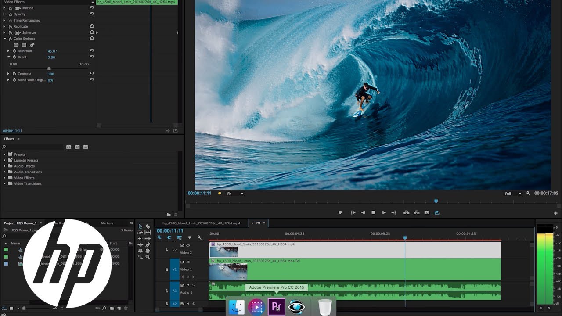
Task: Click the Program Monitor playhead marker
Action: [x=436, y=201]
